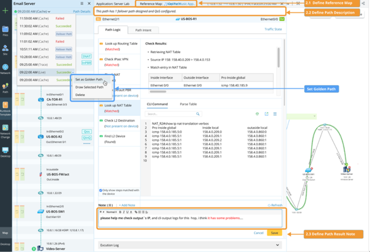Click the US-BOS-SW1 switch icon
370x252 pixels.
click(41, 211)
